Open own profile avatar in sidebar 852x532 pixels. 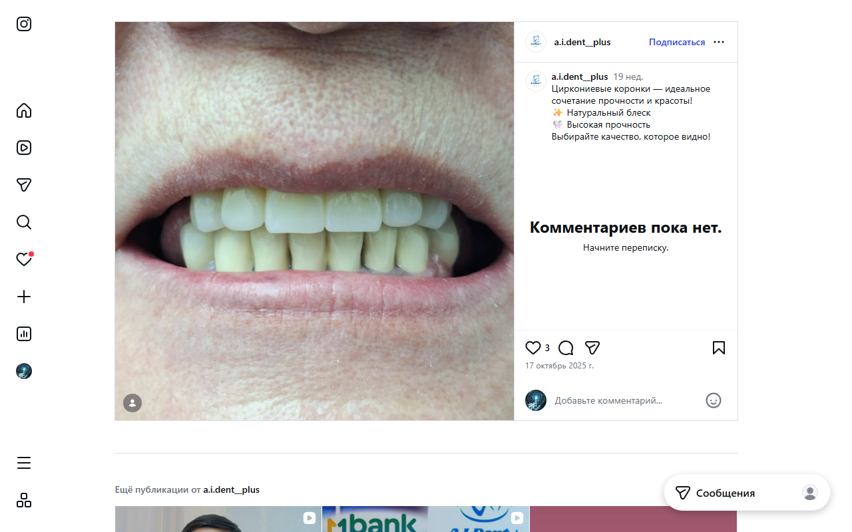[x=24, y=371]
